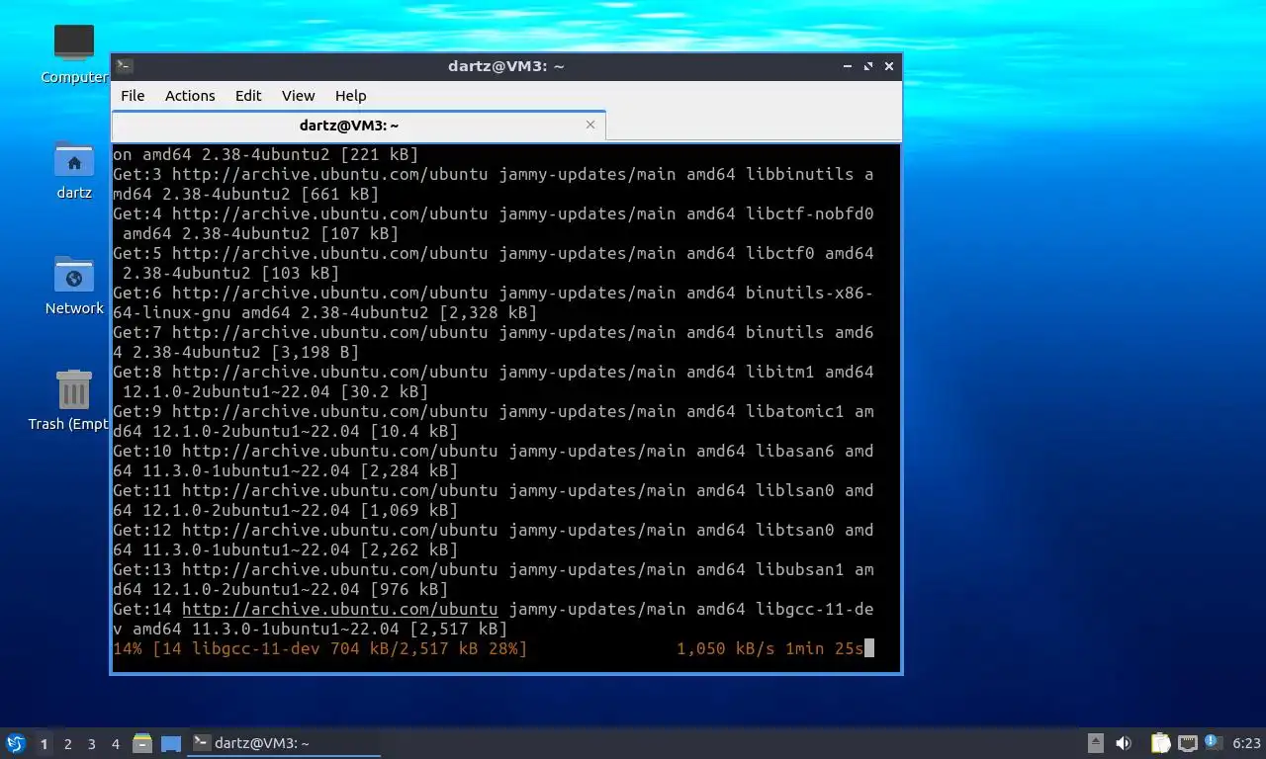Switch to workspace 2

[x=67, y=743]
